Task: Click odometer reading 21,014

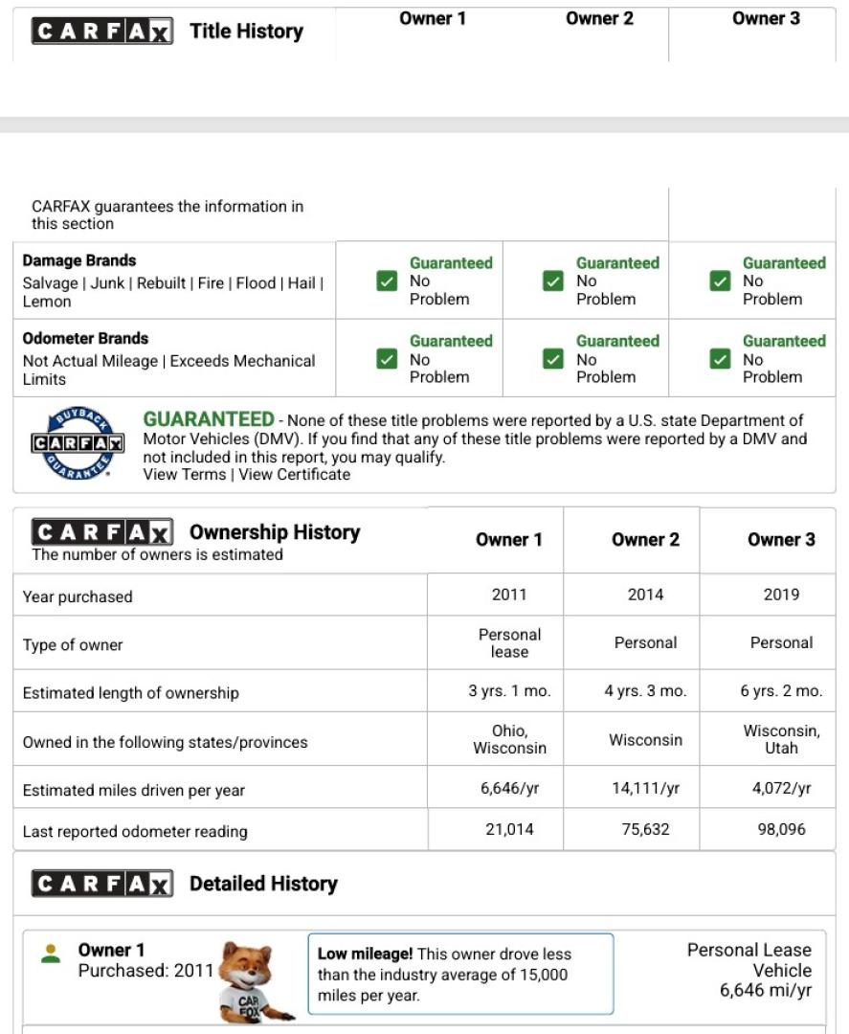Action: (x=509, y=829)
